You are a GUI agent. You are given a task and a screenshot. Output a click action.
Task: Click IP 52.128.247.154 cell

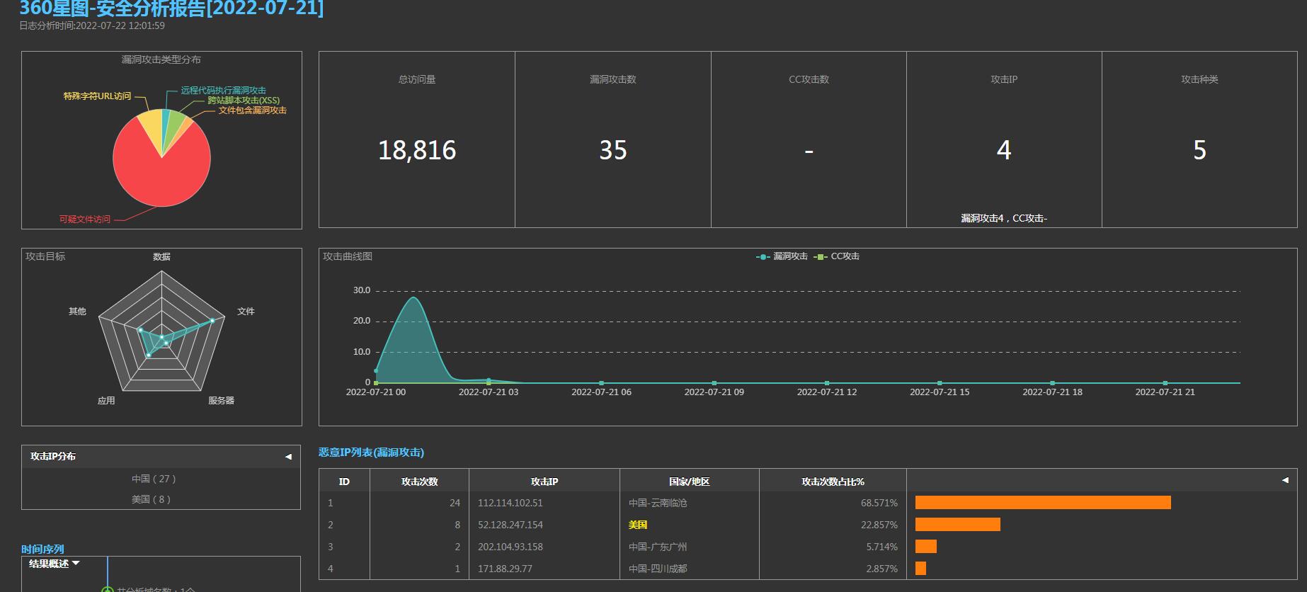click(510, 525)
